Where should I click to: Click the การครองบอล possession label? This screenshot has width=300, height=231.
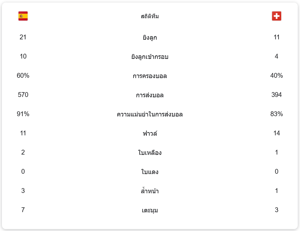point(150,76)
